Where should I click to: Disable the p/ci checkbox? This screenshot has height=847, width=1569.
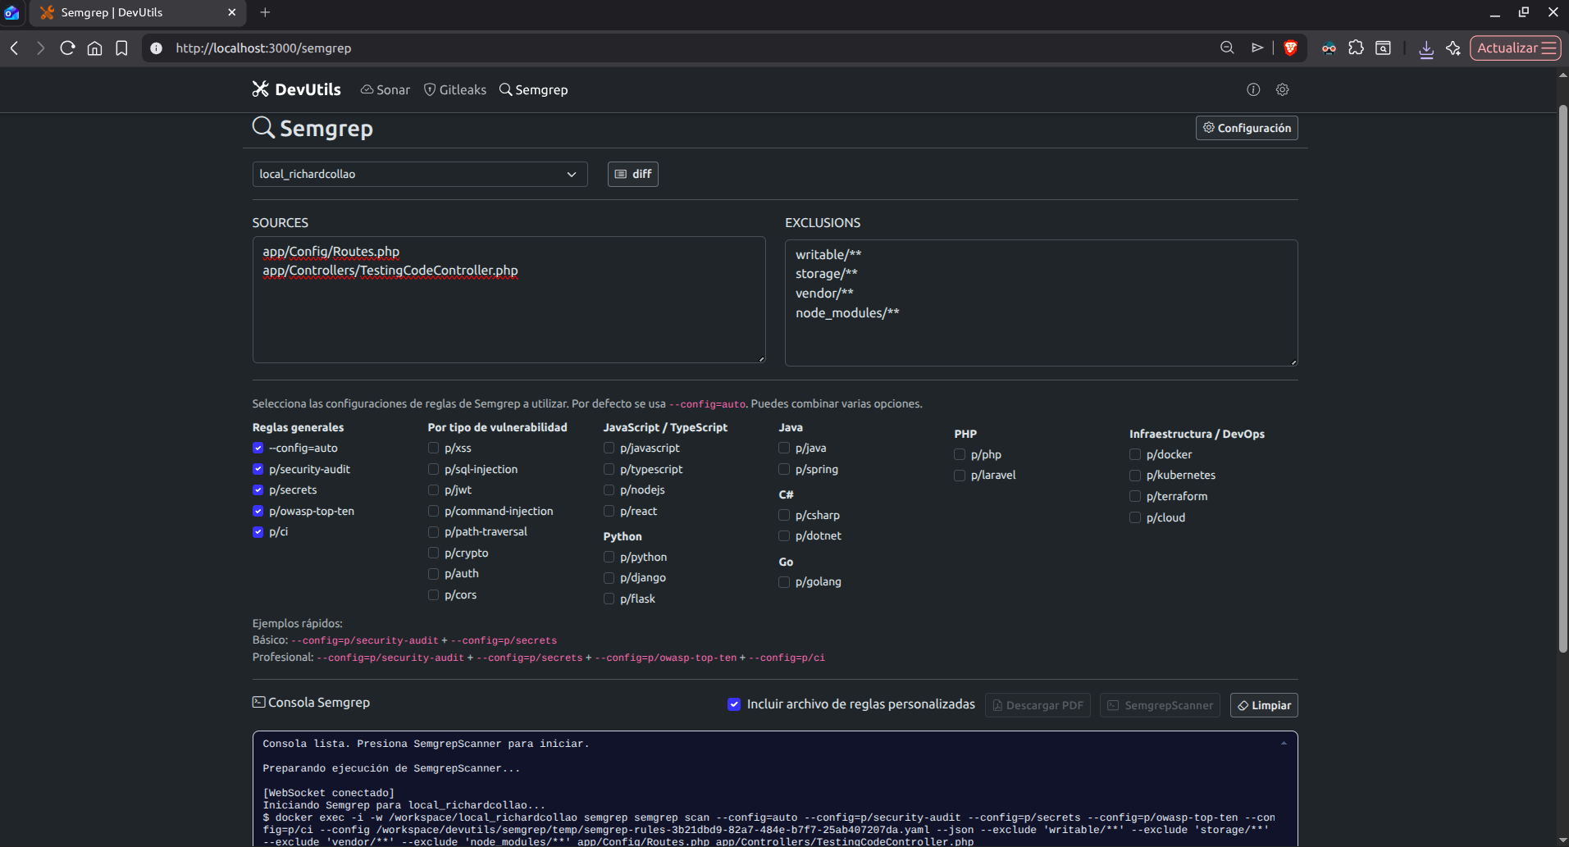[x=258, y=532]
